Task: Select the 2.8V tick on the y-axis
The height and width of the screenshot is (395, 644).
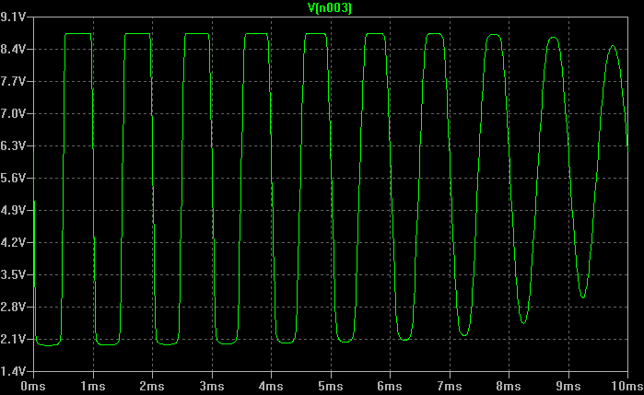Action: (16, 307)
